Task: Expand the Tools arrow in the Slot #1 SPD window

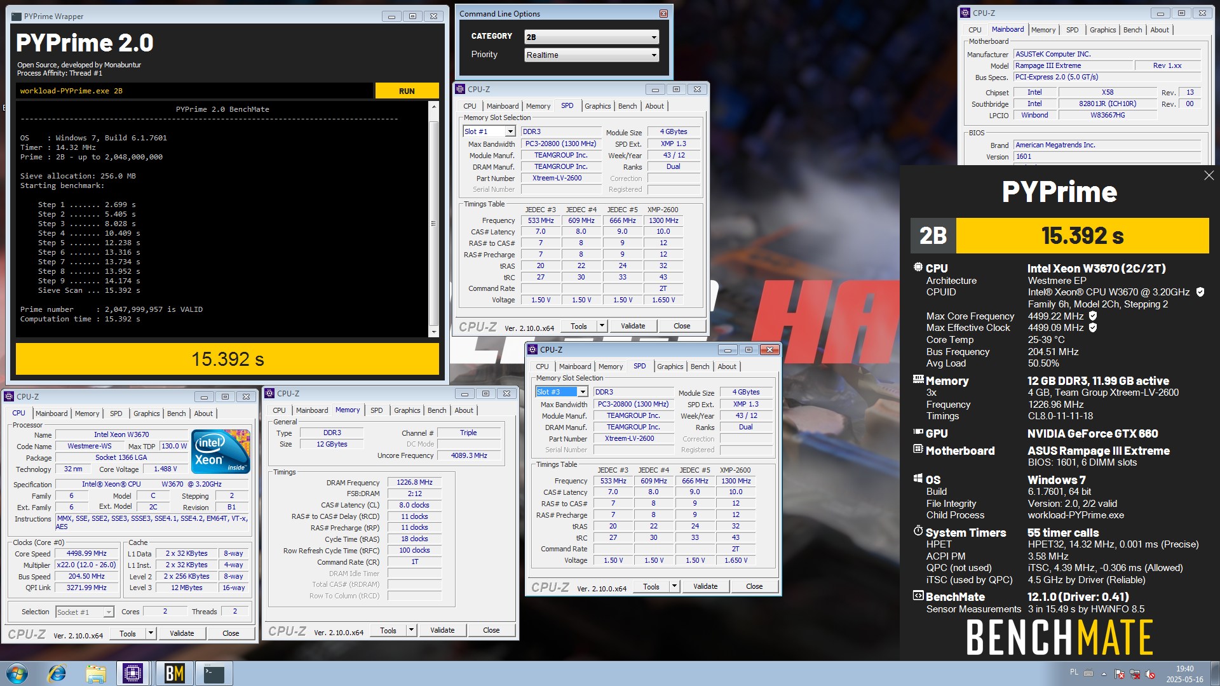Action: point(602,326)
